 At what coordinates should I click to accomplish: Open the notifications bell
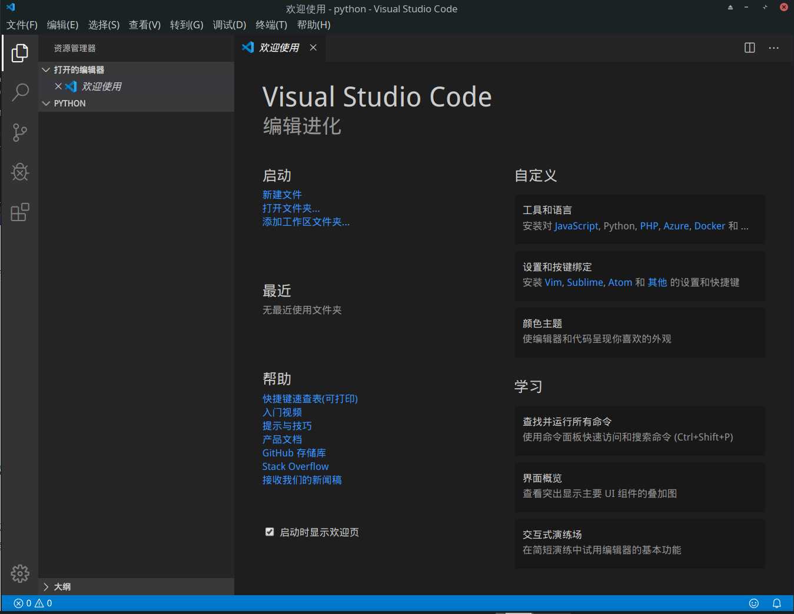[x=777, y=603]
